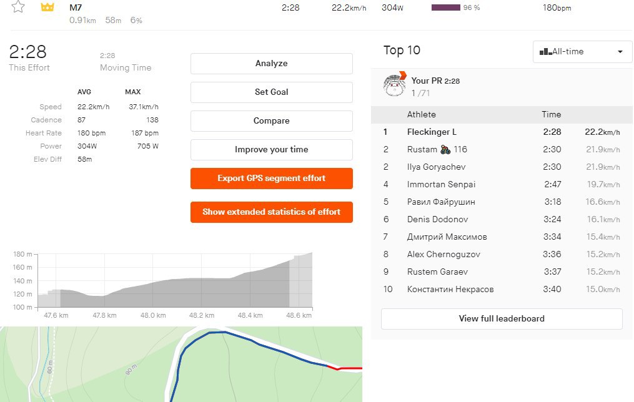Open the All-time leaderboard dropdown

click(582, 52)
